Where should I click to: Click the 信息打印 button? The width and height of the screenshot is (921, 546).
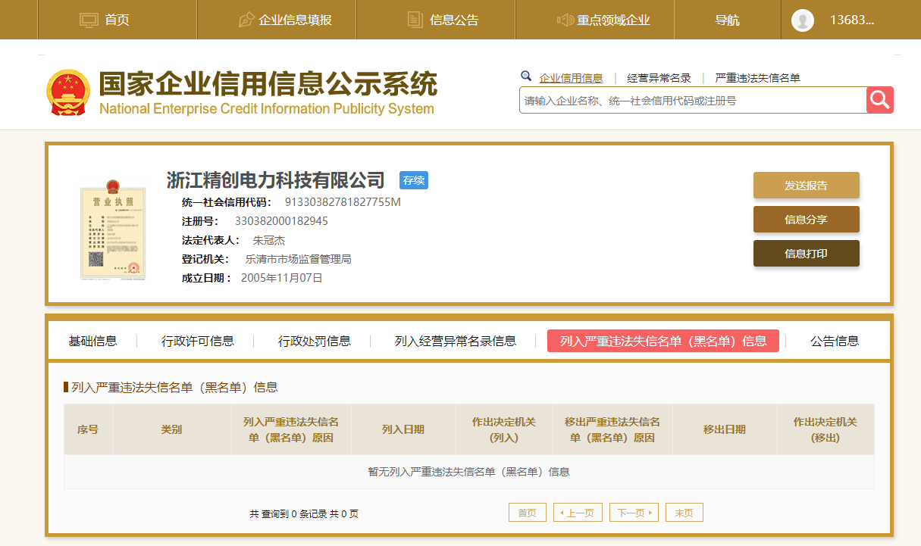click(806, 254)
